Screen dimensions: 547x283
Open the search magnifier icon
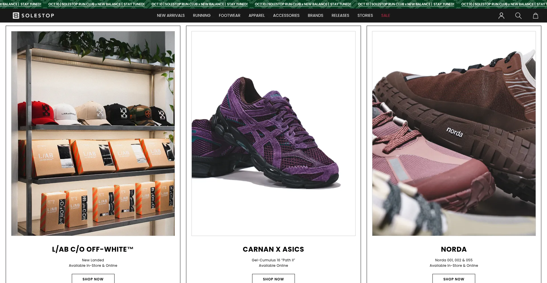click(518, 16)
